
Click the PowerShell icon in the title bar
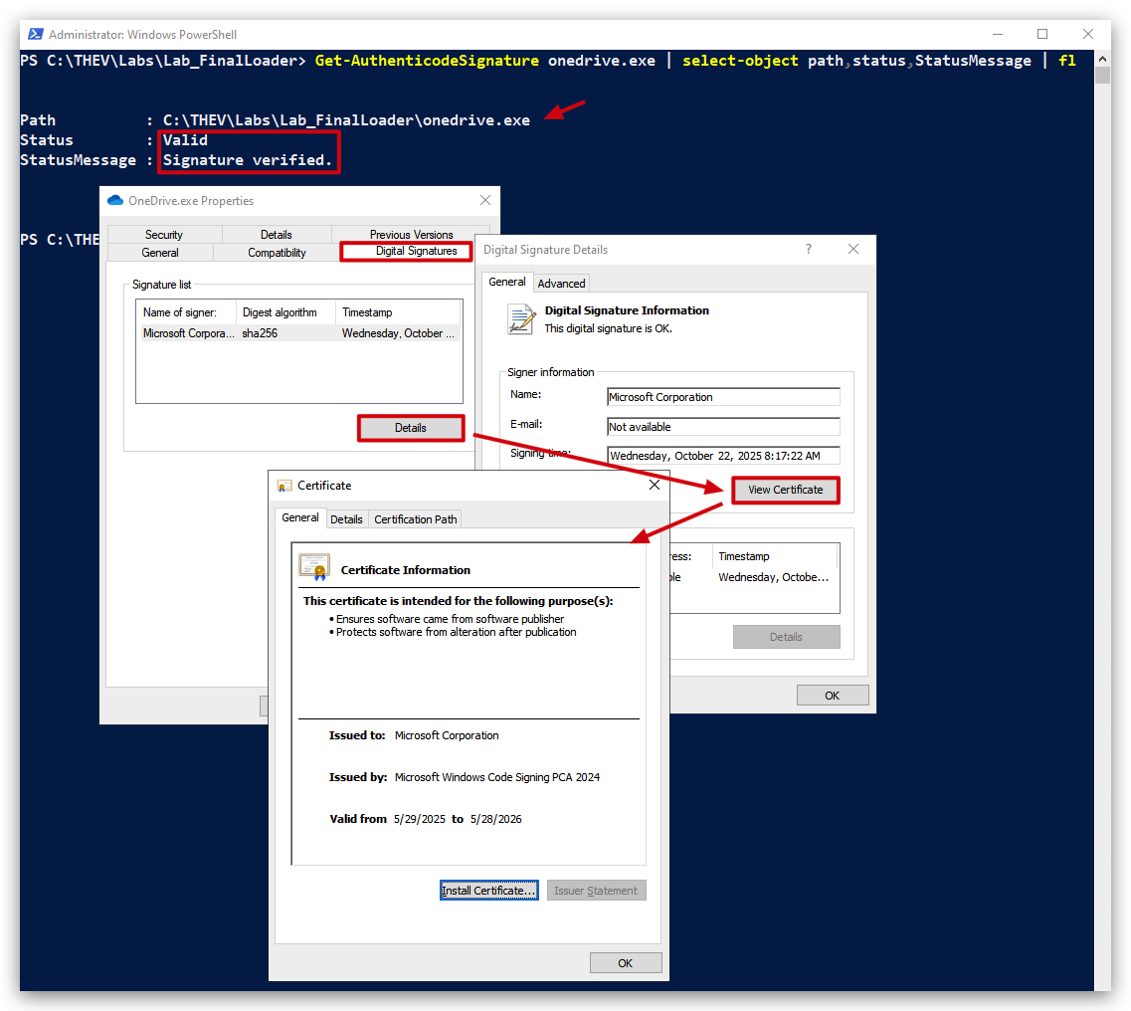pos(36,34)
